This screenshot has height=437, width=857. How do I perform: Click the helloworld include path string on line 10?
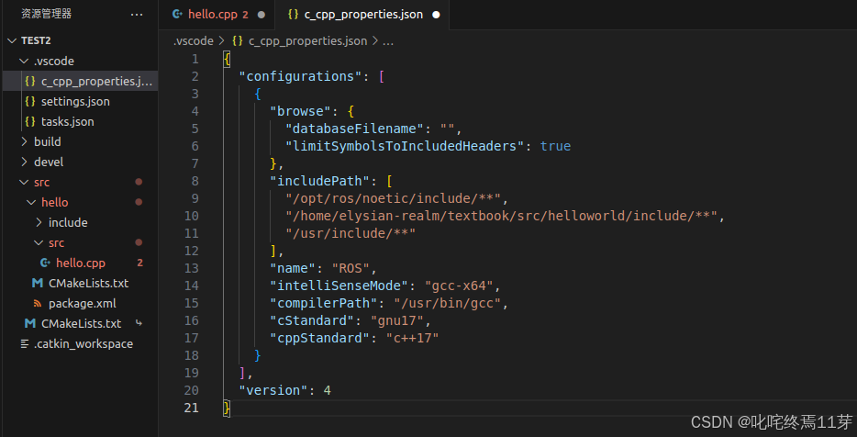pyautogui.click(x=501, y=216)
